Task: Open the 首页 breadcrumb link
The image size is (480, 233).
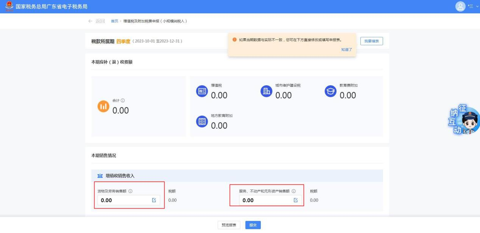Action: (x=114, y=20)
